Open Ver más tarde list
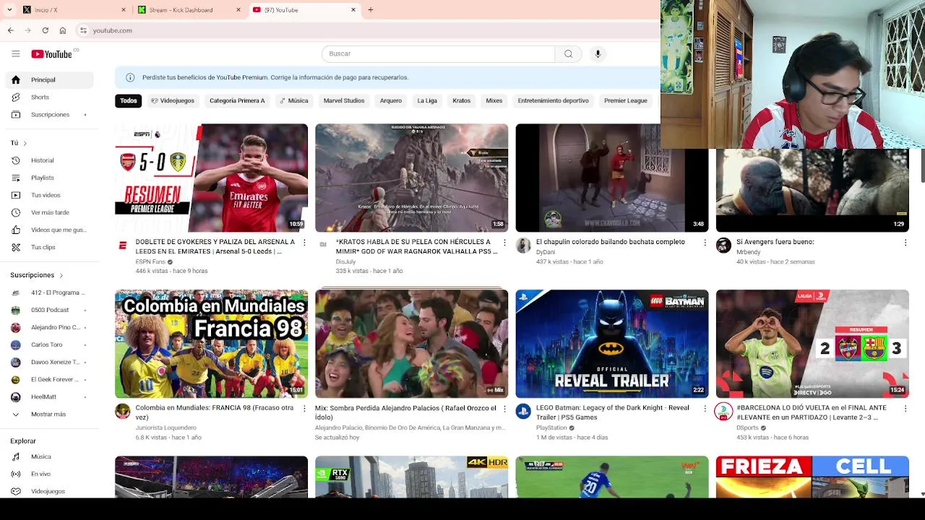 pos(49,212)
